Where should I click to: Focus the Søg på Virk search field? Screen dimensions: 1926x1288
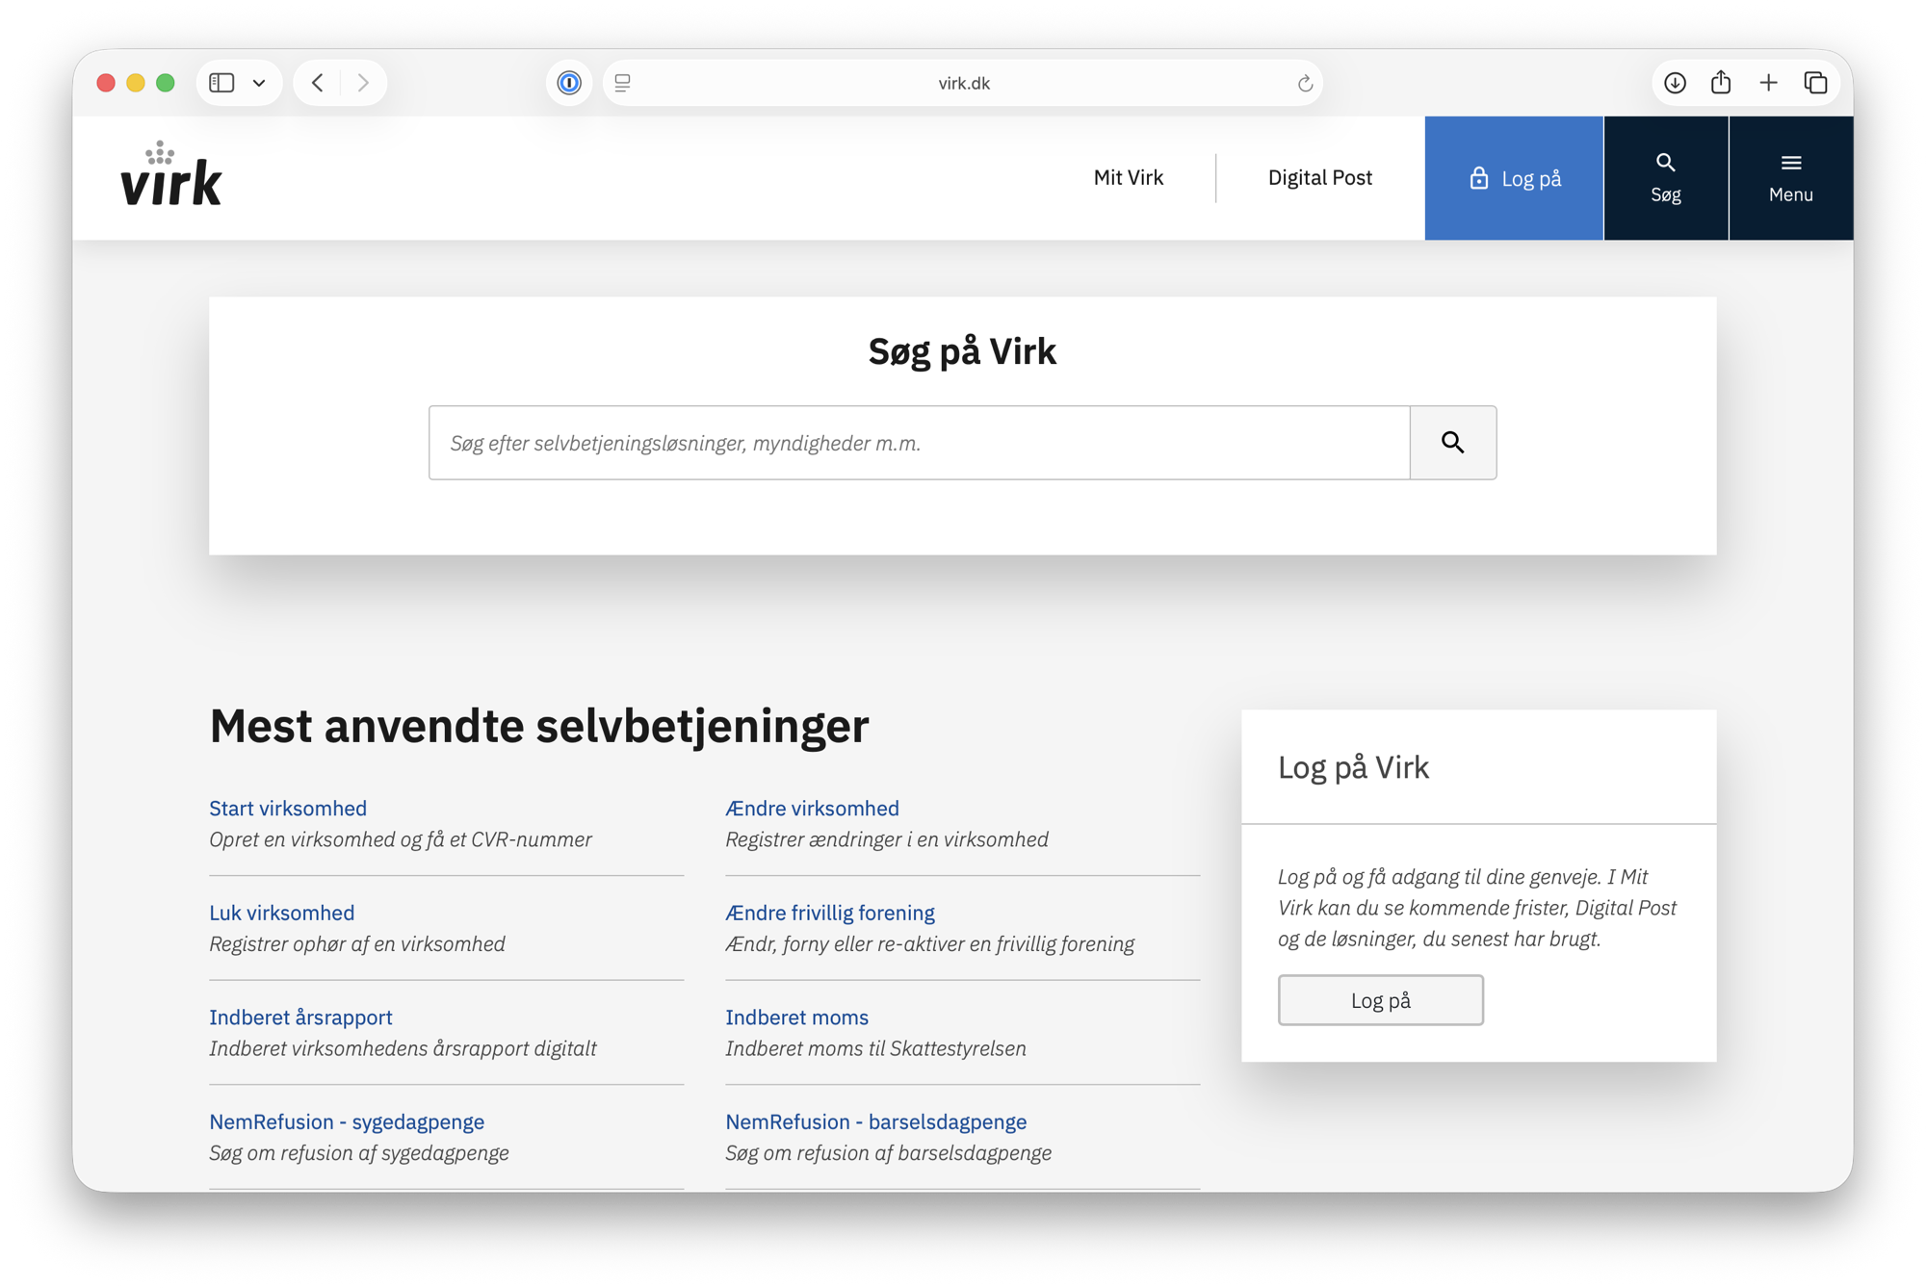[x=920, y=443]
